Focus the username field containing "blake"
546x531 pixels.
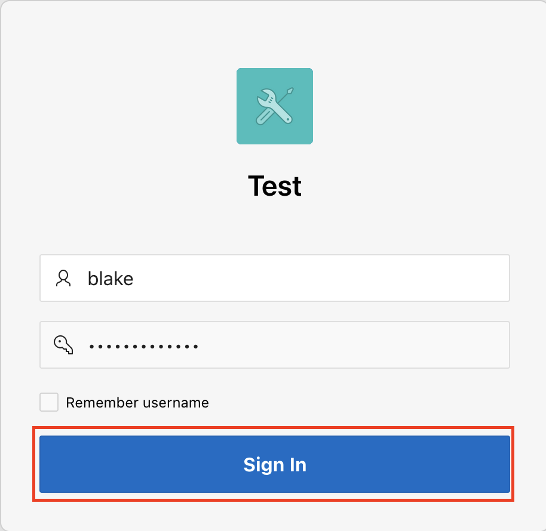click(x=299, y=278)
